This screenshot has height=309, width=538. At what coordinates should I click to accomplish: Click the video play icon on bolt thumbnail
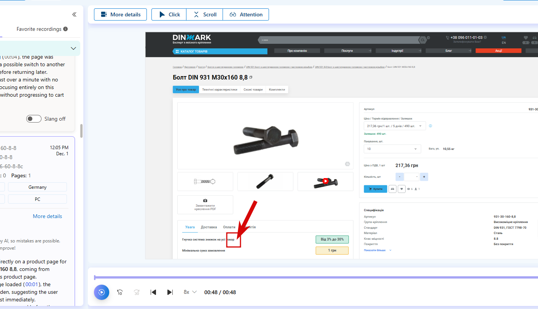click(x=326, y=181)
